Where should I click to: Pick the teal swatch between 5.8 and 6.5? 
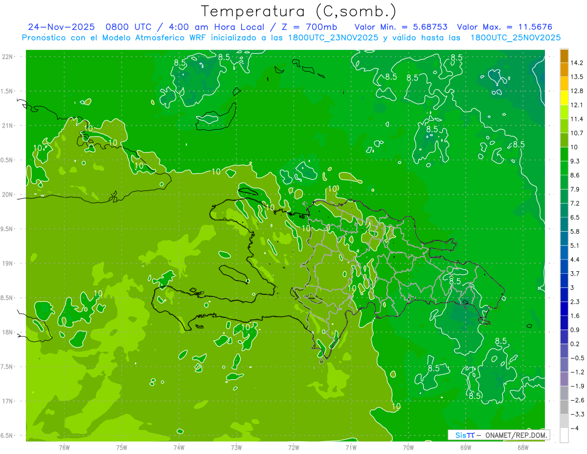tap(564, 224)
